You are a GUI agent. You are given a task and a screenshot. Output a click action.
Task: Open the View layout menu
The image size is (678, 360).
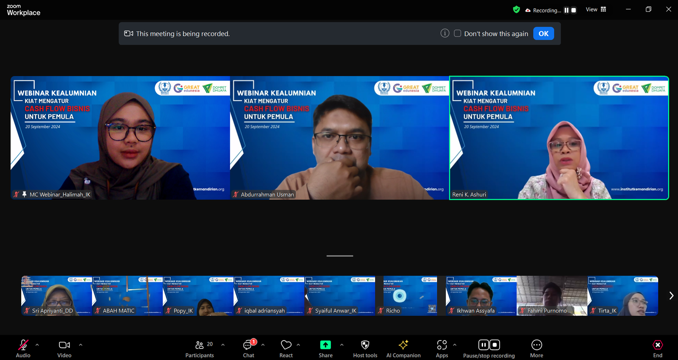(596, 9)
